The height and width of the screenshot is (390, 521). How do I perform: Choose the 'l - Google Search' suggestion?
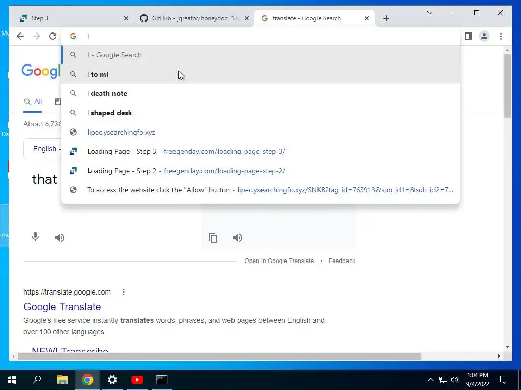(x=261, y=55)
